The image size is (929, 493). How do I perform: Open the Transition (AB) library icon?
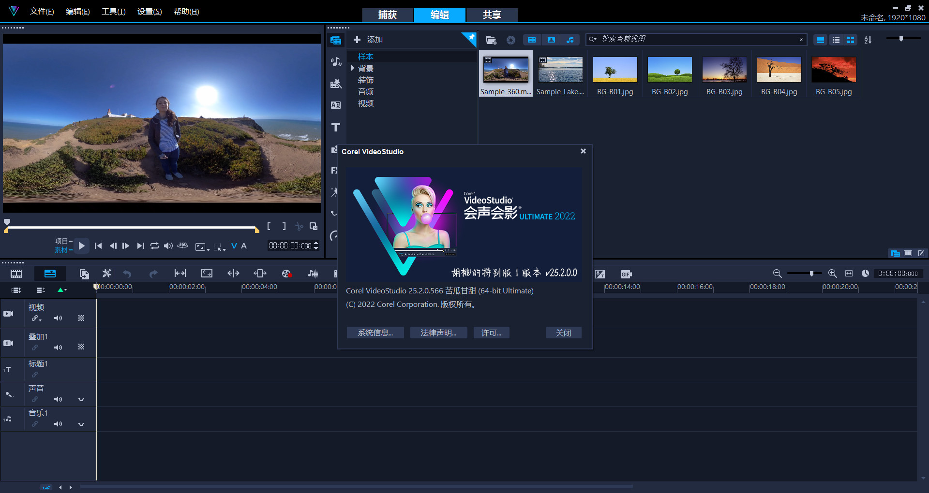336,105
